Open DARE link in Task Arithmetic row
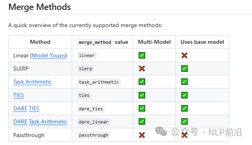Viewport: 252px width, 145px height. click(x=20, y=122)
